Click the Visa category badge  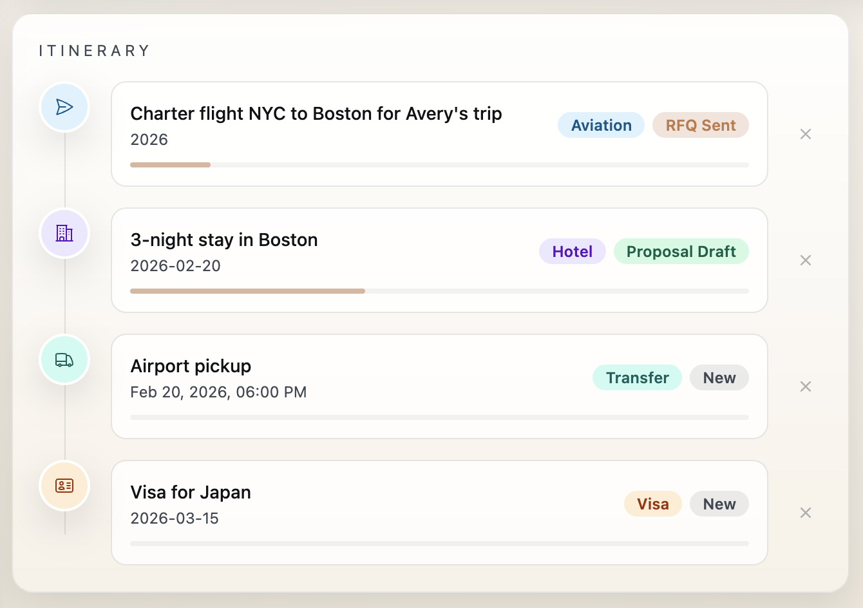pos(652,504)
